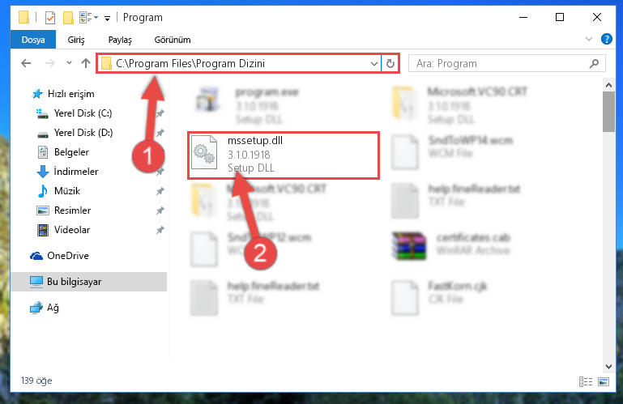Viewport: 623px width, 404px height.
Task: Switch to large thumbnails view icon
Action: (604, 382)
